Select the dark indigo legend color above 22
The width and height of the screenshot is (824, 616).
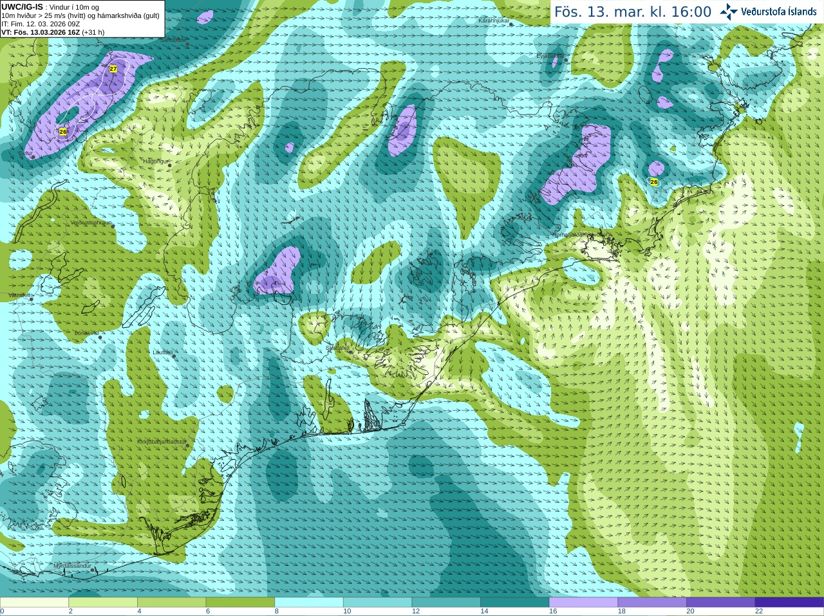[789, 602]
